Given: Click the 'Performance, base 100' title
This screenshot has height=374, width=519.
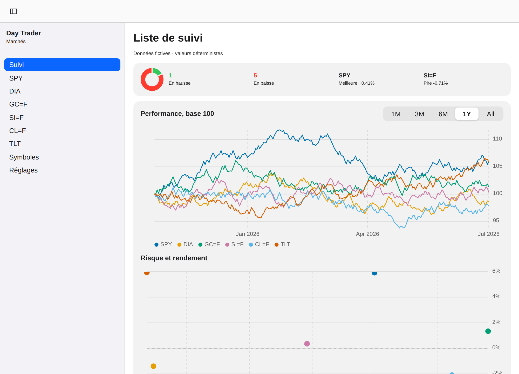Looking at the screenshot, I should click(177, 114).
